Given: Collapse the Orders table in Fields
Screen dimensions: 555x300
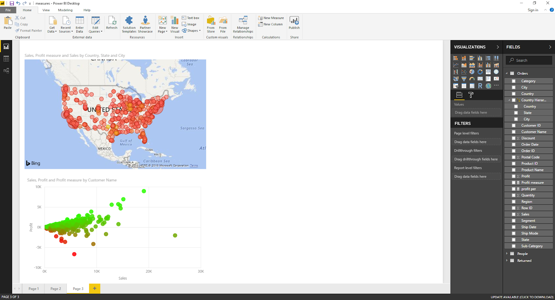Looking at the screenshot, I should click(507, 73).
